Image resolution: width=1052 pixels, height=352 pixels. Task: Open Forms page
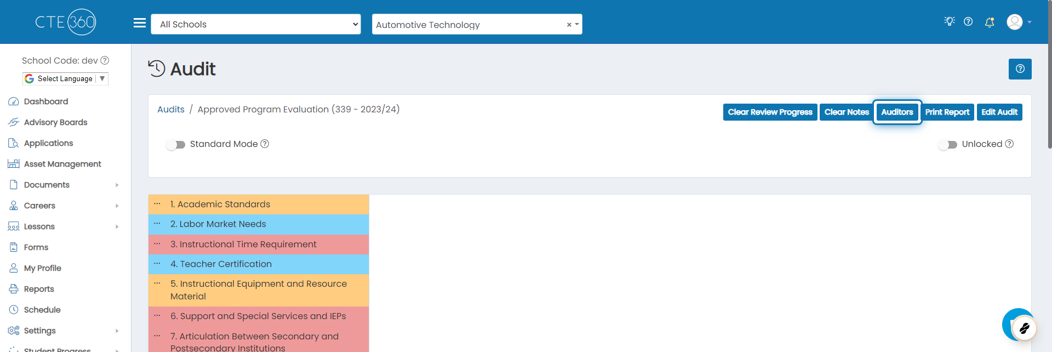coord(36,247)
